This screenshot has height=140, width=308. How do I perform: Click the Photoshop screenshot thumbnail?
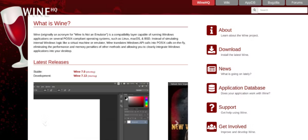click(91, 111)
